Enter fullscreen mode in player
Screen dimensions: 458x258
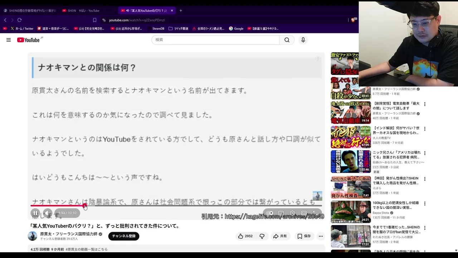tap(315, 213)
